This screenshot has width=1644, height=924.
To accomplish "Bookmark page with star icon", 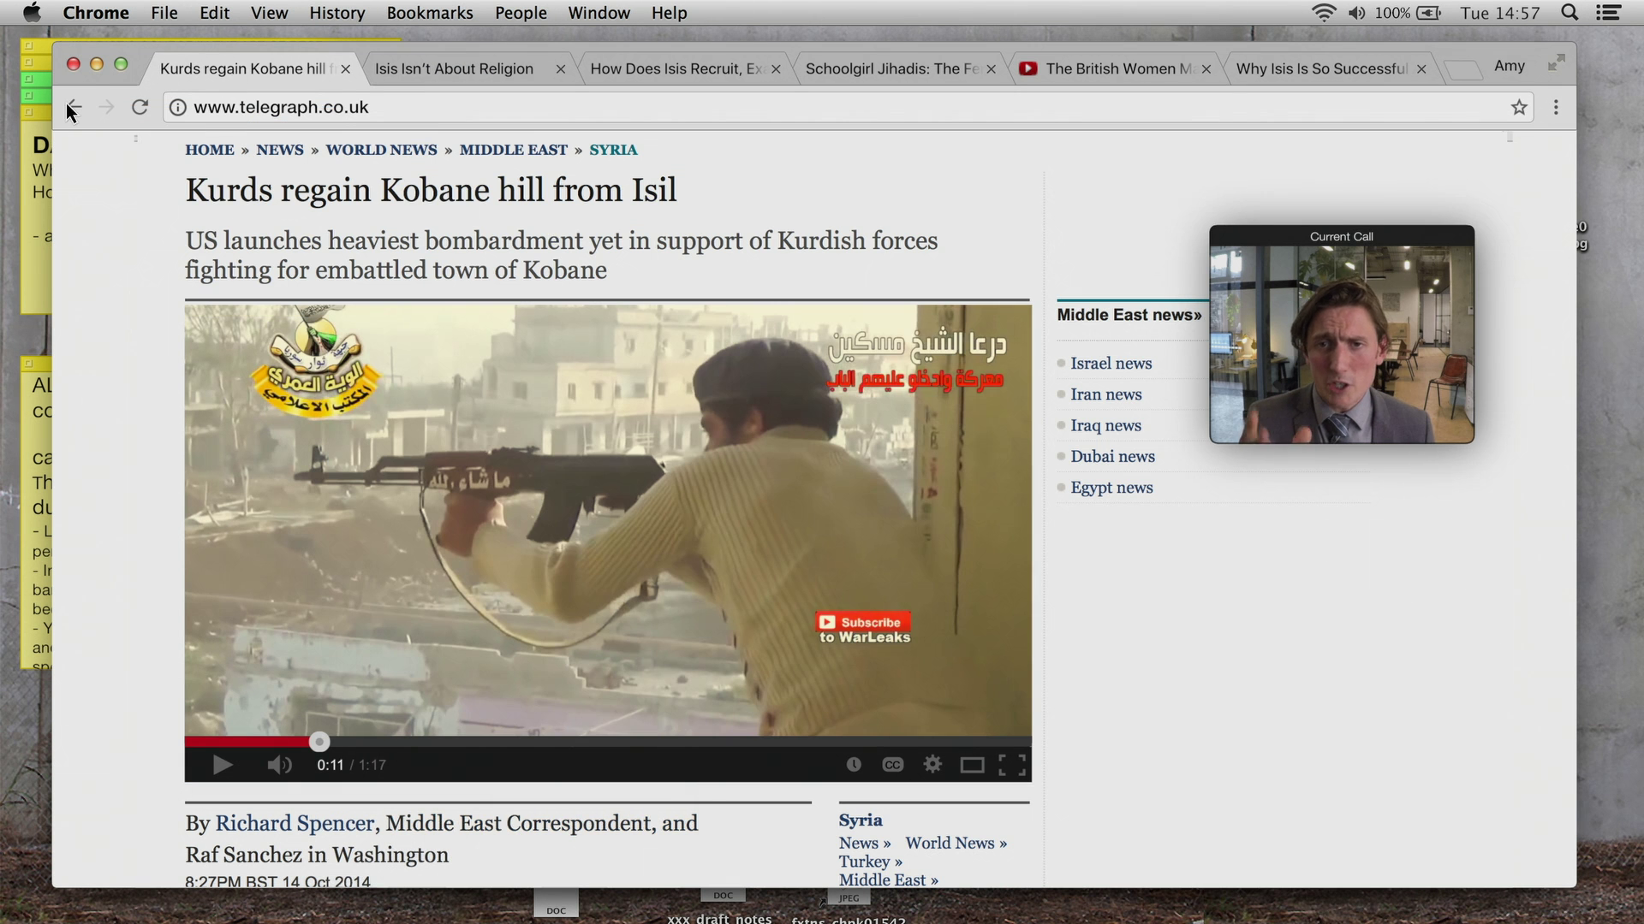I will coord(1519,108).
